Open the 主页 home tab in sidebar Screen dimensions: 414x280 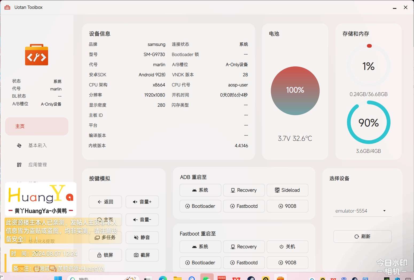point(37,126)
